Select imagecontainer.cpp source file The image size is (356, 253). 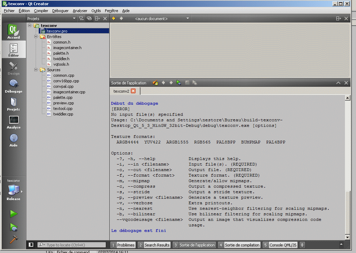click(x=69, y=92)
